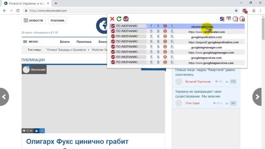The height and width of the screenshot is (149, 265).
Task: Click the temporarily trust top-level sites clock icon
Action: (x=235, y=19)
